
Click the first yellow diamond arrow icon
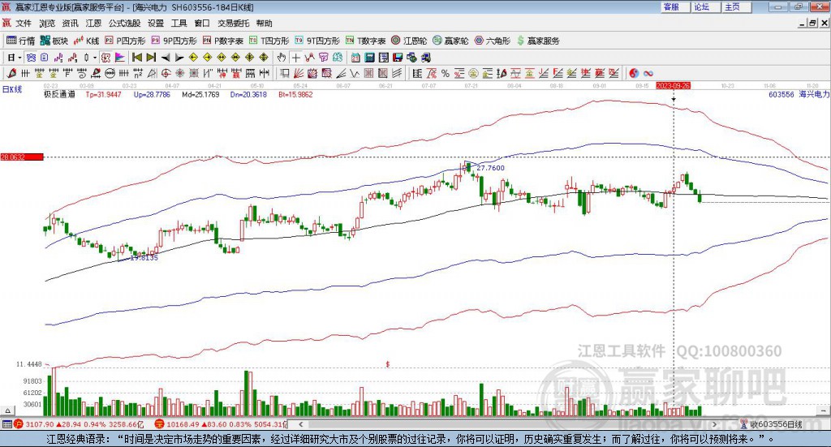(x=193, y=58)
